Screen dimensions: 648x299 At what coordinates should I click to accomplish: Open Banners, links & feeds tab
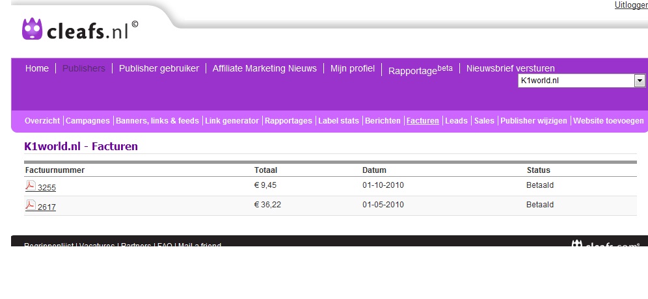(x=157, y=121)
